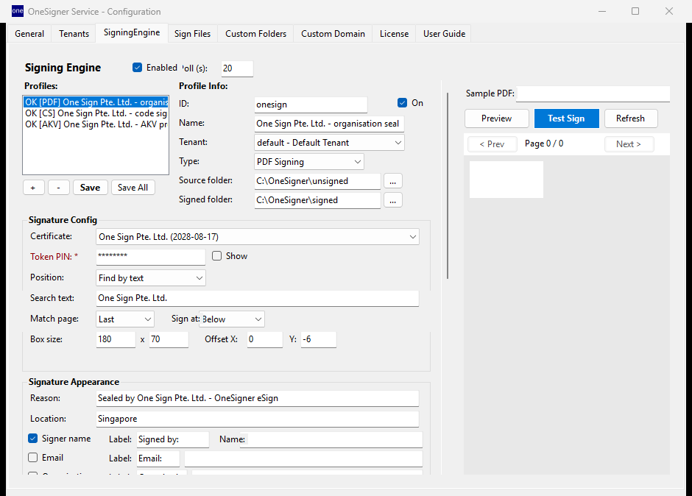Screen dimensions: 692x496
Task: Remove profile with the minus button
Action: coord(59,188)
